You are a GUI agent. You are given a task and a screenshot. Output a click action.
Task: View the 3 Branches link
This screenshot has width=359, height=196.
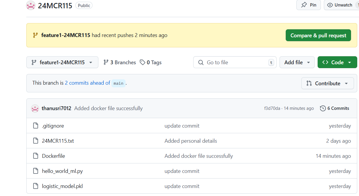(120, 62)
